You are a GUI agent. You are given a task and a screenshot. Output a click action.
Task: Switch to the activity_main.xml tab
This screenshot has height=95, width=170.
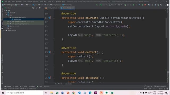[x=52, y=8]
